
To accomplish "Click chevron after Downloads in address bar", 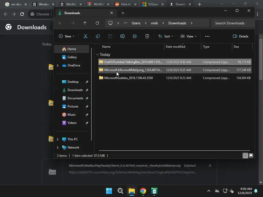I will (192, 23).
